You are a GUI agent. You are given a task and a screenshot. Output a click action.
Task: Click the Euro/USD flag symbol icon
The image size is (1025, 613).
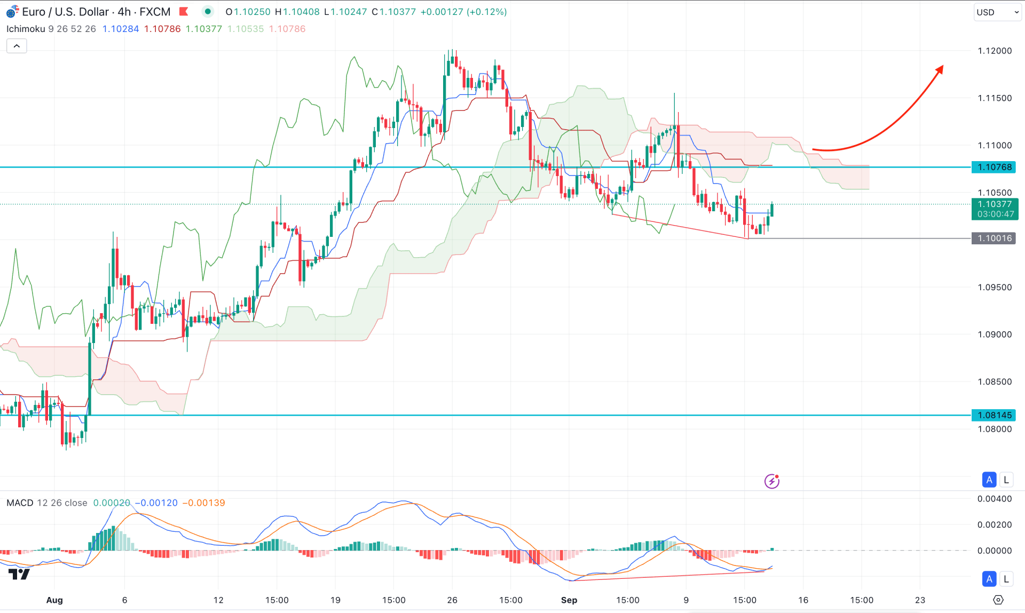point(12,12)
